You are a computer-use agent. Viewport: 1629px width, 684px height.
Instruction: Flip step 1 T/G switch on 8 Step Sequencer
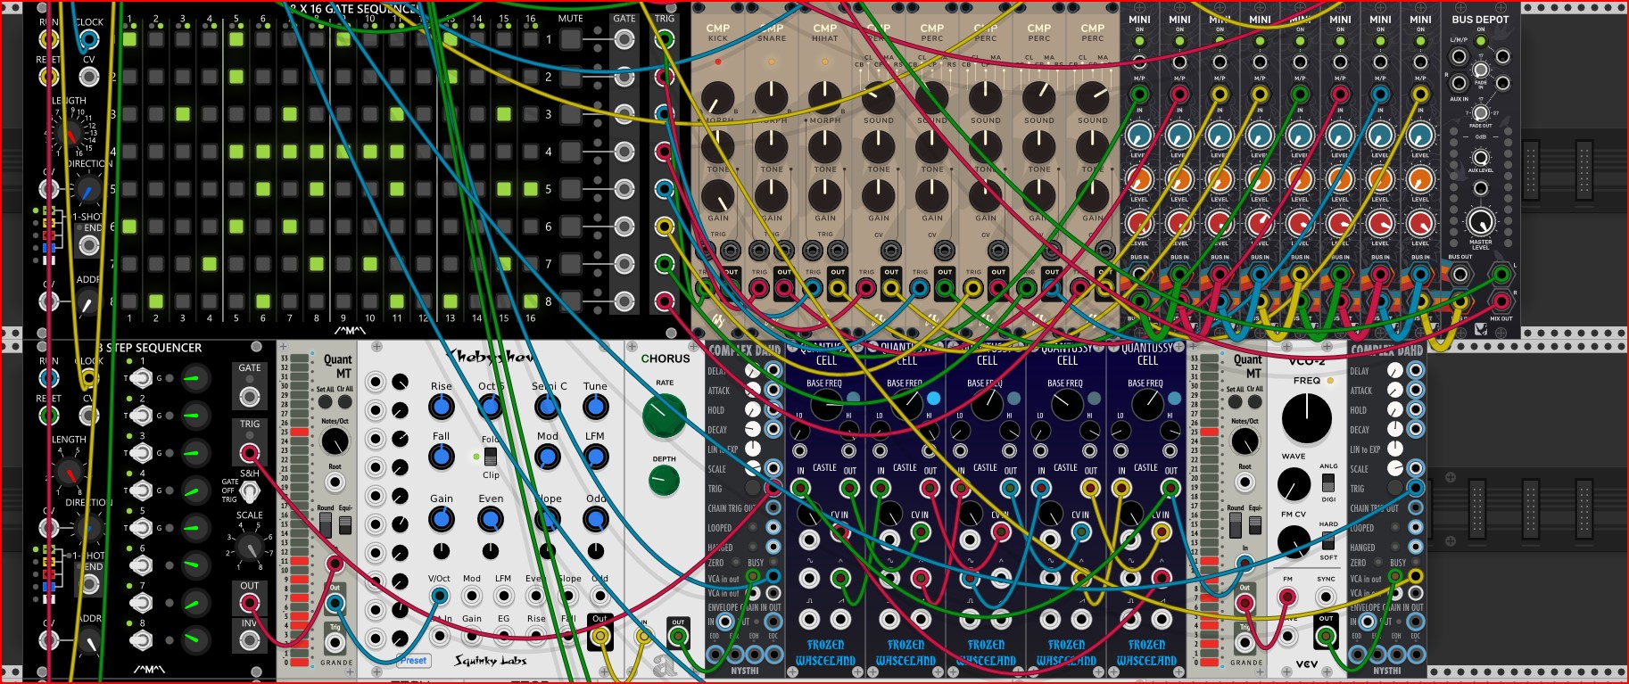[x=141, y=378]
